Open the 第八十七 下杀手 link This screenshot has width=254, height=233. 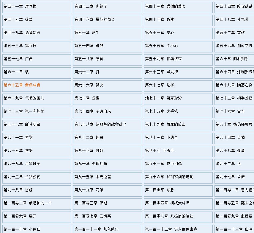[160, 151]
